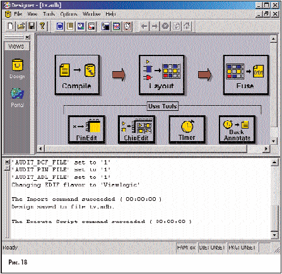This screenshot has height=274, width=282.
Task: Click the New file toolbar icon
Action: coord(10,26)
